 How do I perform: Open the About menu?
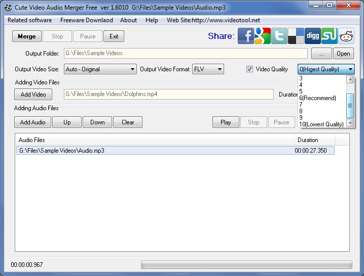(128, 20)
